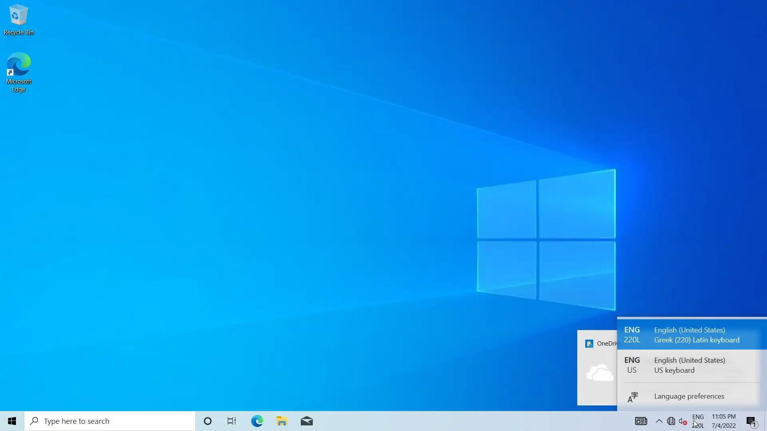Switch to the US keyboard layout
Image resolution: width=767 pixels, height=431 pixels.
point(691,365)
